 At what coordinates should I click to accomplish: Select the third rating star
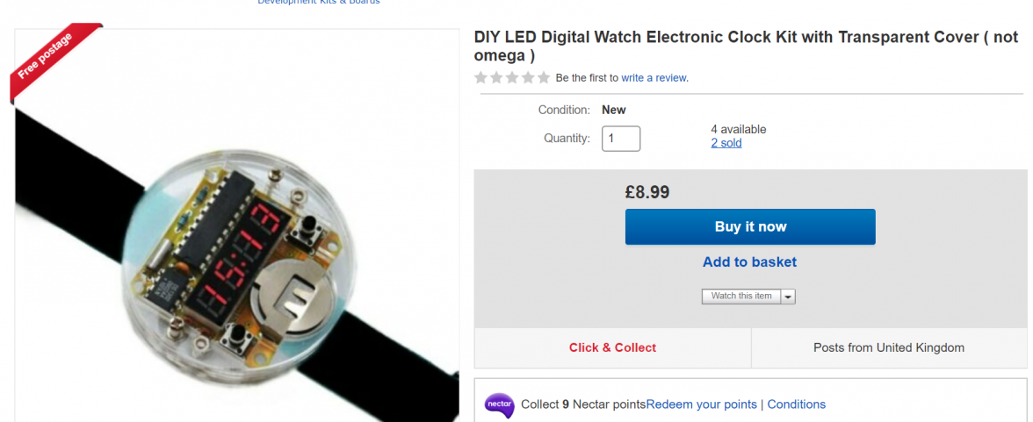tap(512, 78)
